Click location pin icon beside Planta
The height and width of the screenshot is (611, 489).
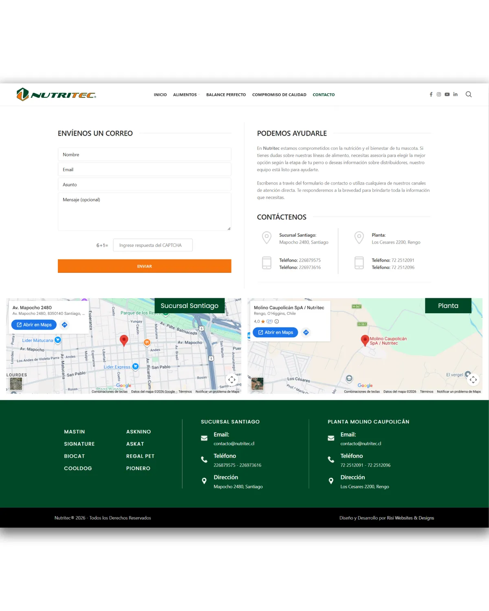click(x=359, y=238)
